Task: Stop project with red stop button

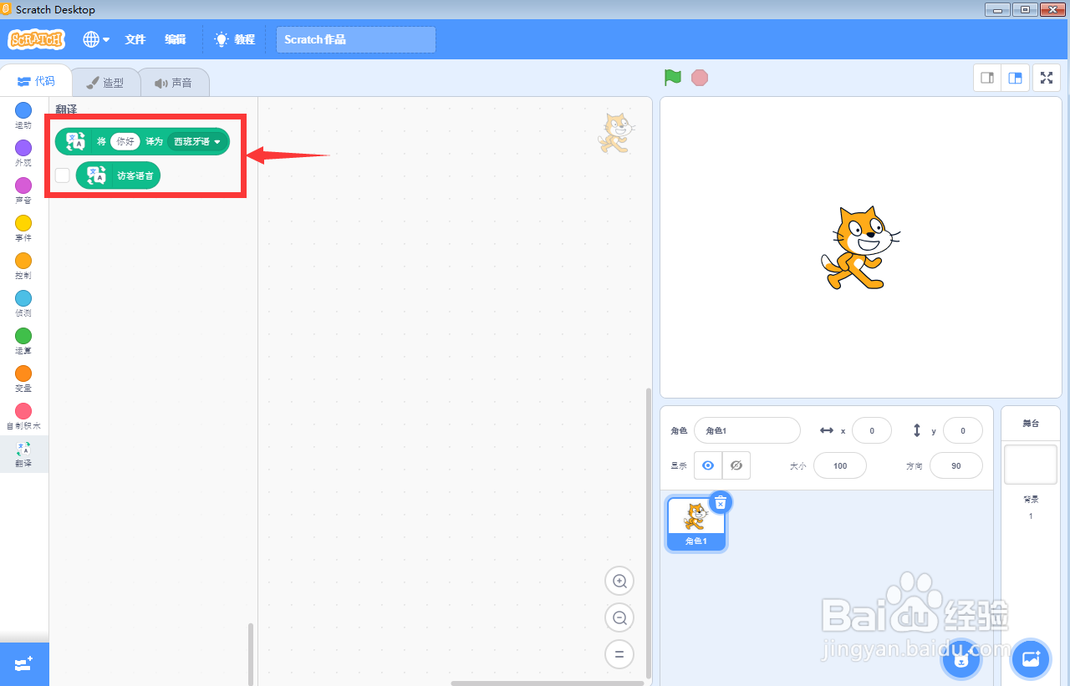Action: pyautogui.click(x=700, y=78)
